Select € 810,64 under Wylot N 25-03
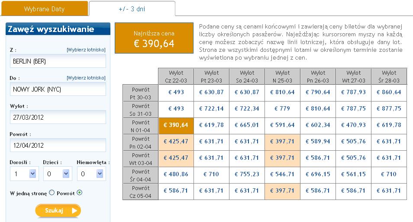The image size is (413, 222). (282, 92)
